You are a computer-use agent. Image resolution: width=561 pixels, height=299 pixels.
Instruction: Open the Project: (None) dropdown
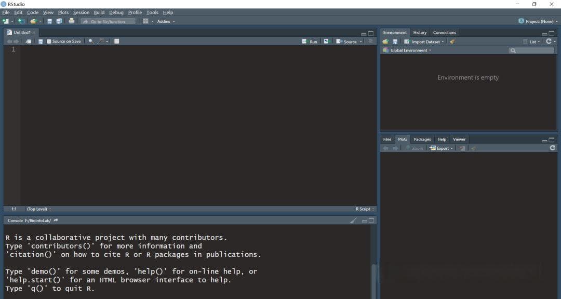tap(538, 21)
